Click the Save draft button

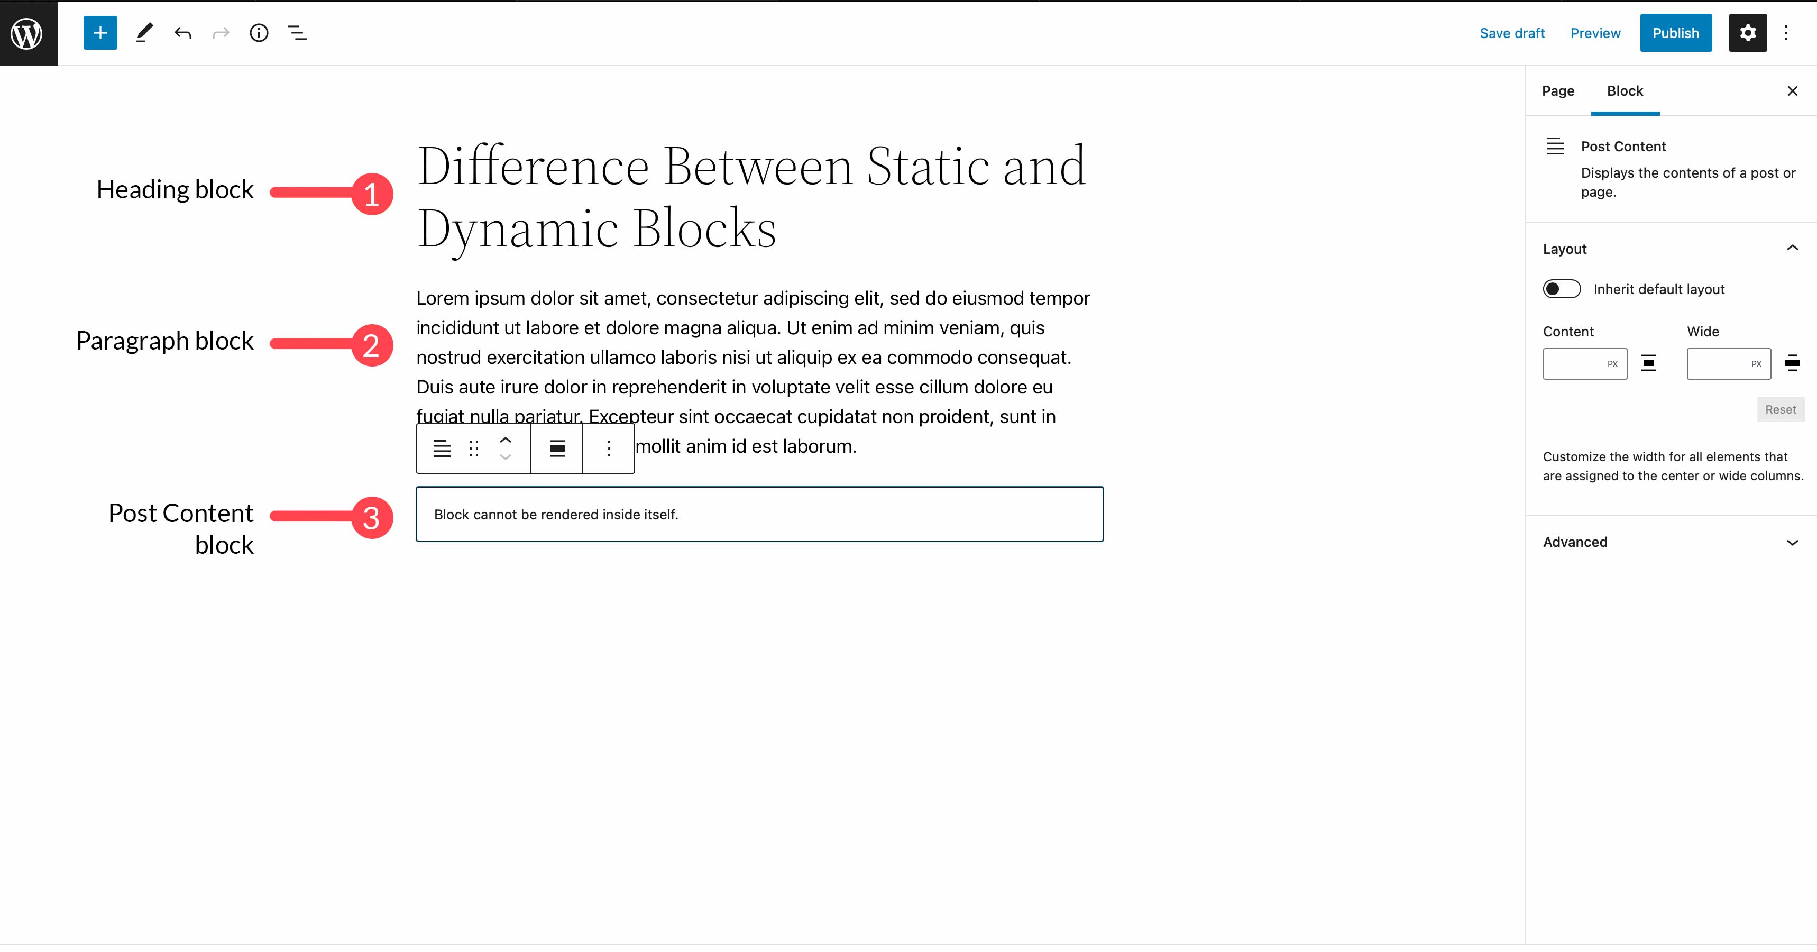point(1512,32)
